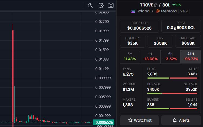
Task: Click the LIQUIDITY $35K box
Action: tap(132, 41)
